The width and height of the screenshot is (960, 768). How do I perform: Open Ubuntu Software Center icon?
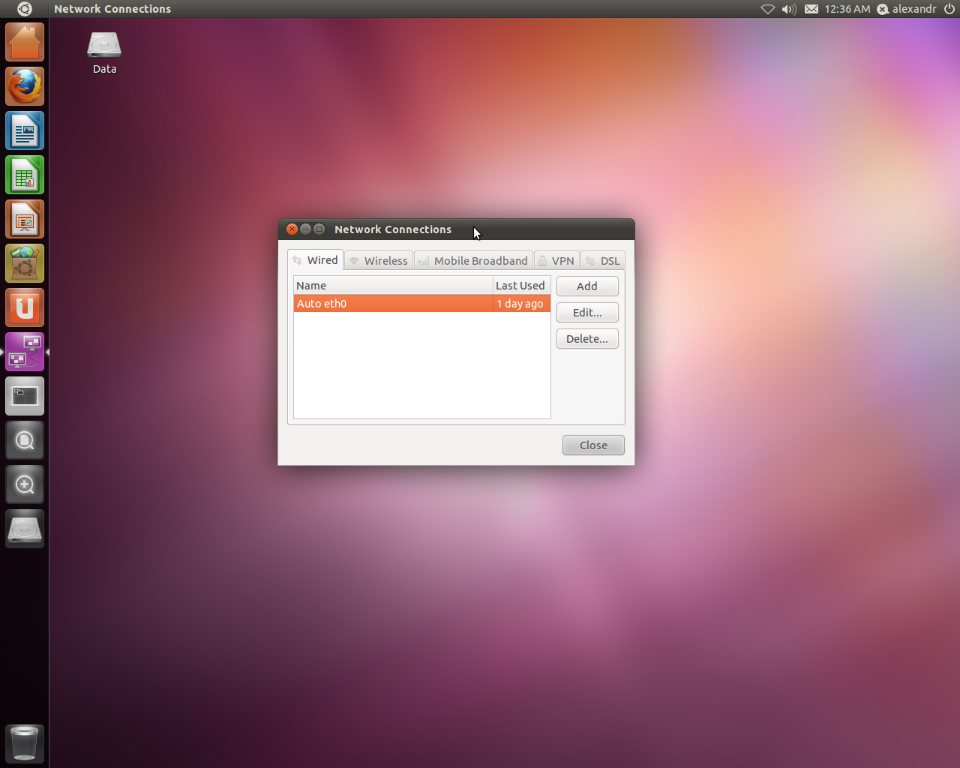point(25,264)
